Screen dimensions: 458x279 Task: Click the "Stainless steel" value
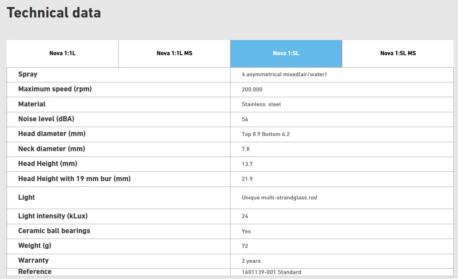(261, 105)
